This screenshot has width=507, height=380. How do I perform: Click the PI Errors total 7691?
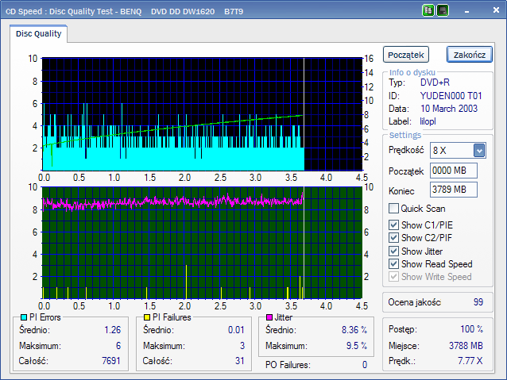click(111, 361)
